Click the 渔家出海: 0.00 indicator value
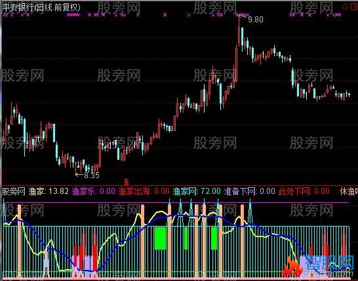 144,191
